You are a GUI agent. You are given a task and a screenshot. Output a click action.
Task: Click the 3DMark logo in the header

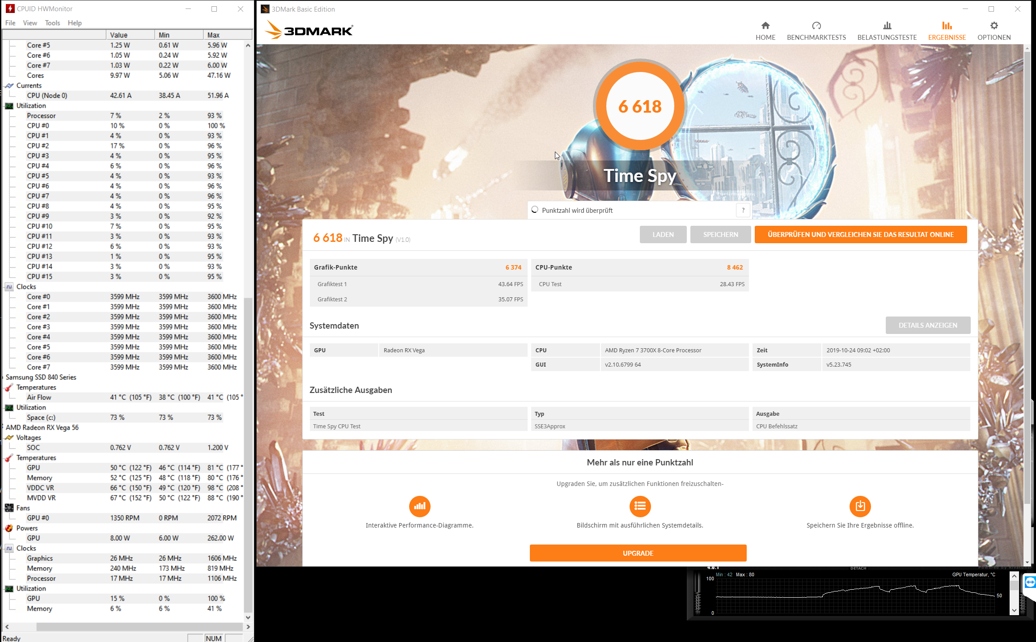tap(309, 30)
